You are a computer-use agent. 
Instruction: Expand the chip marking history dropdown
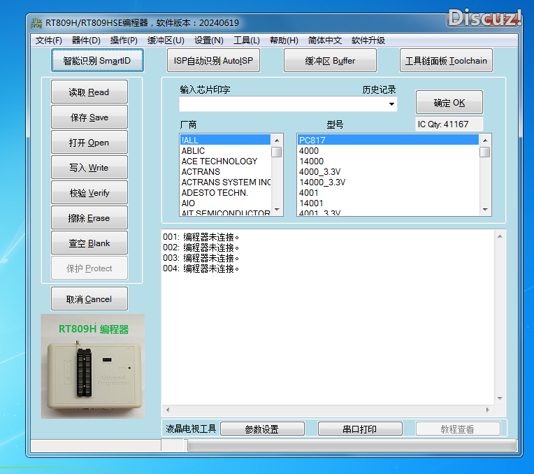pyautogui.click(x=391, y=105)
